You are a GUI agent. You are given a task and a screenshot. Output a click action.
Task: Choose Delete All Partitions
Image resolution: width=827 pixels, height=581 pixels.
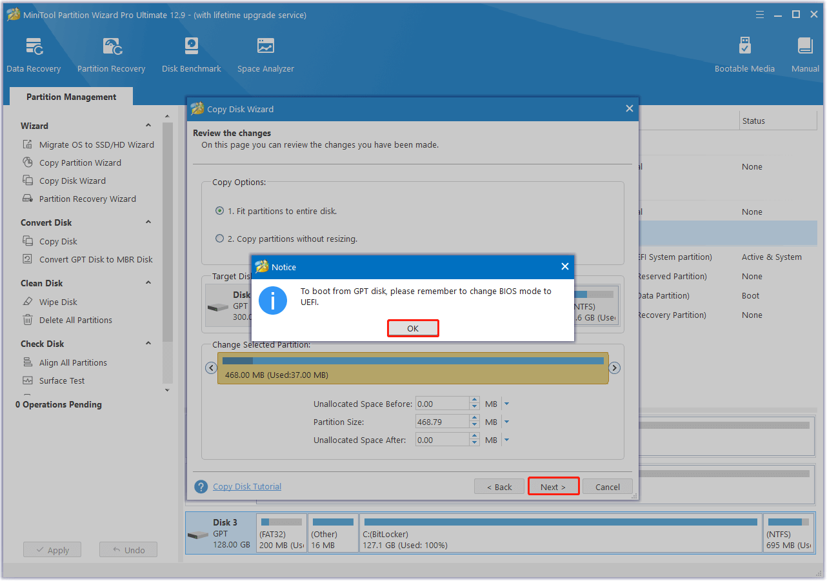67,320
